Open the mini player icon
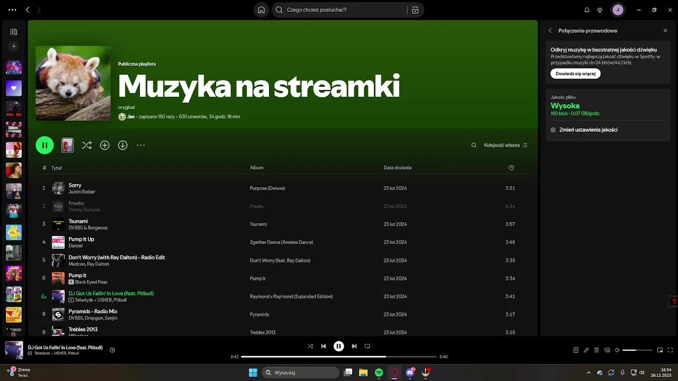The image size is (678, 381). [660, 350]
